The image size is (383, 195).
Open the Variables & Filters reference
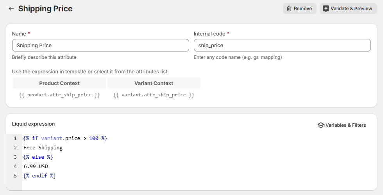pos(345,125)
